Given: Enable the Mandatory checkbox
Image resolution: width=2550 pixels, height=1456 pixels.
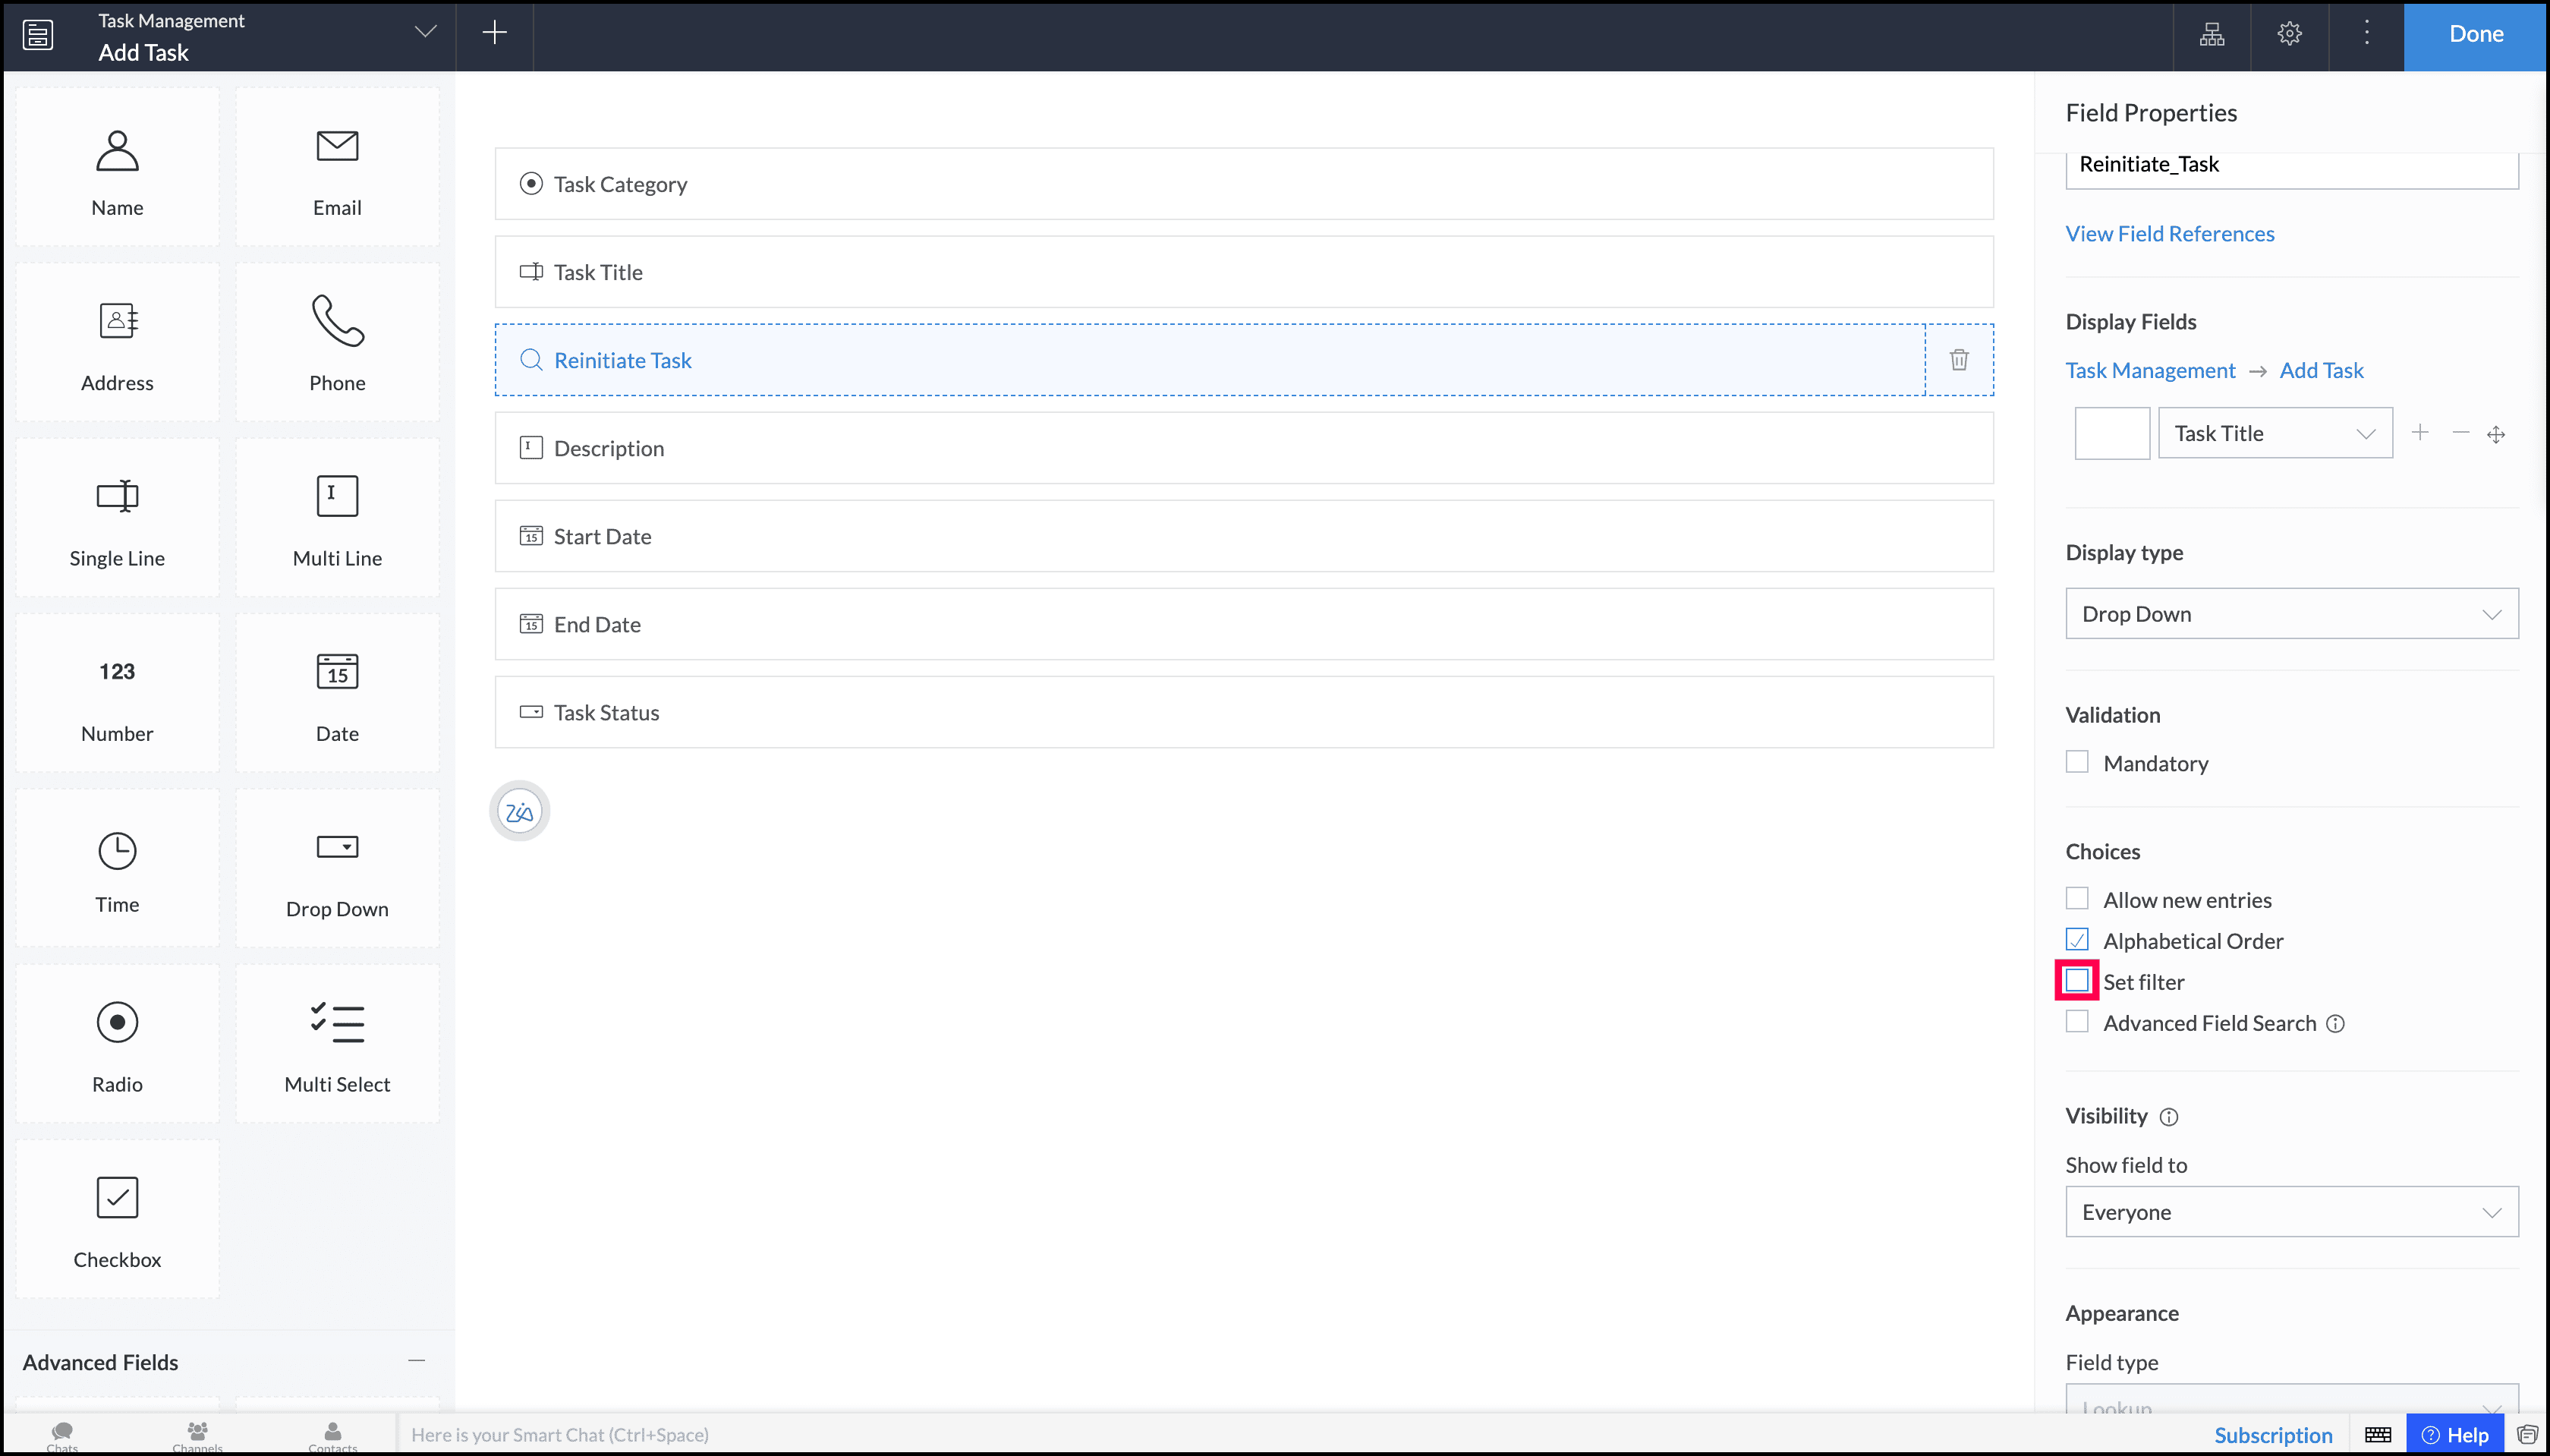Looking at the screenshot, I should (2077, 762).
